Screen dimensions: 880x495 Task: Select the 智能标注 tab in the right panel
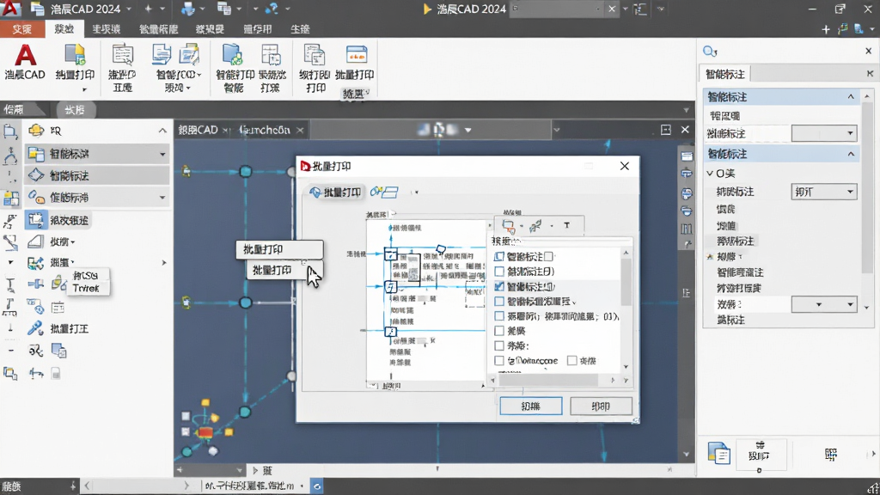725,74
